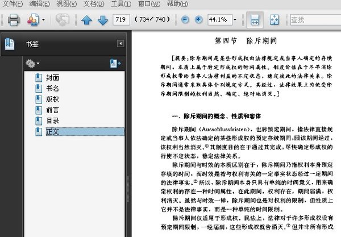The width and height of the screenshot is (341, 237).
Task: Expand the collaborate icon dropdown arrow
Action: 44,20
